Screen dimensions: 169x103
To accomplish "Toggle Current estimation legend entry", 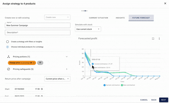I will 112,85.
